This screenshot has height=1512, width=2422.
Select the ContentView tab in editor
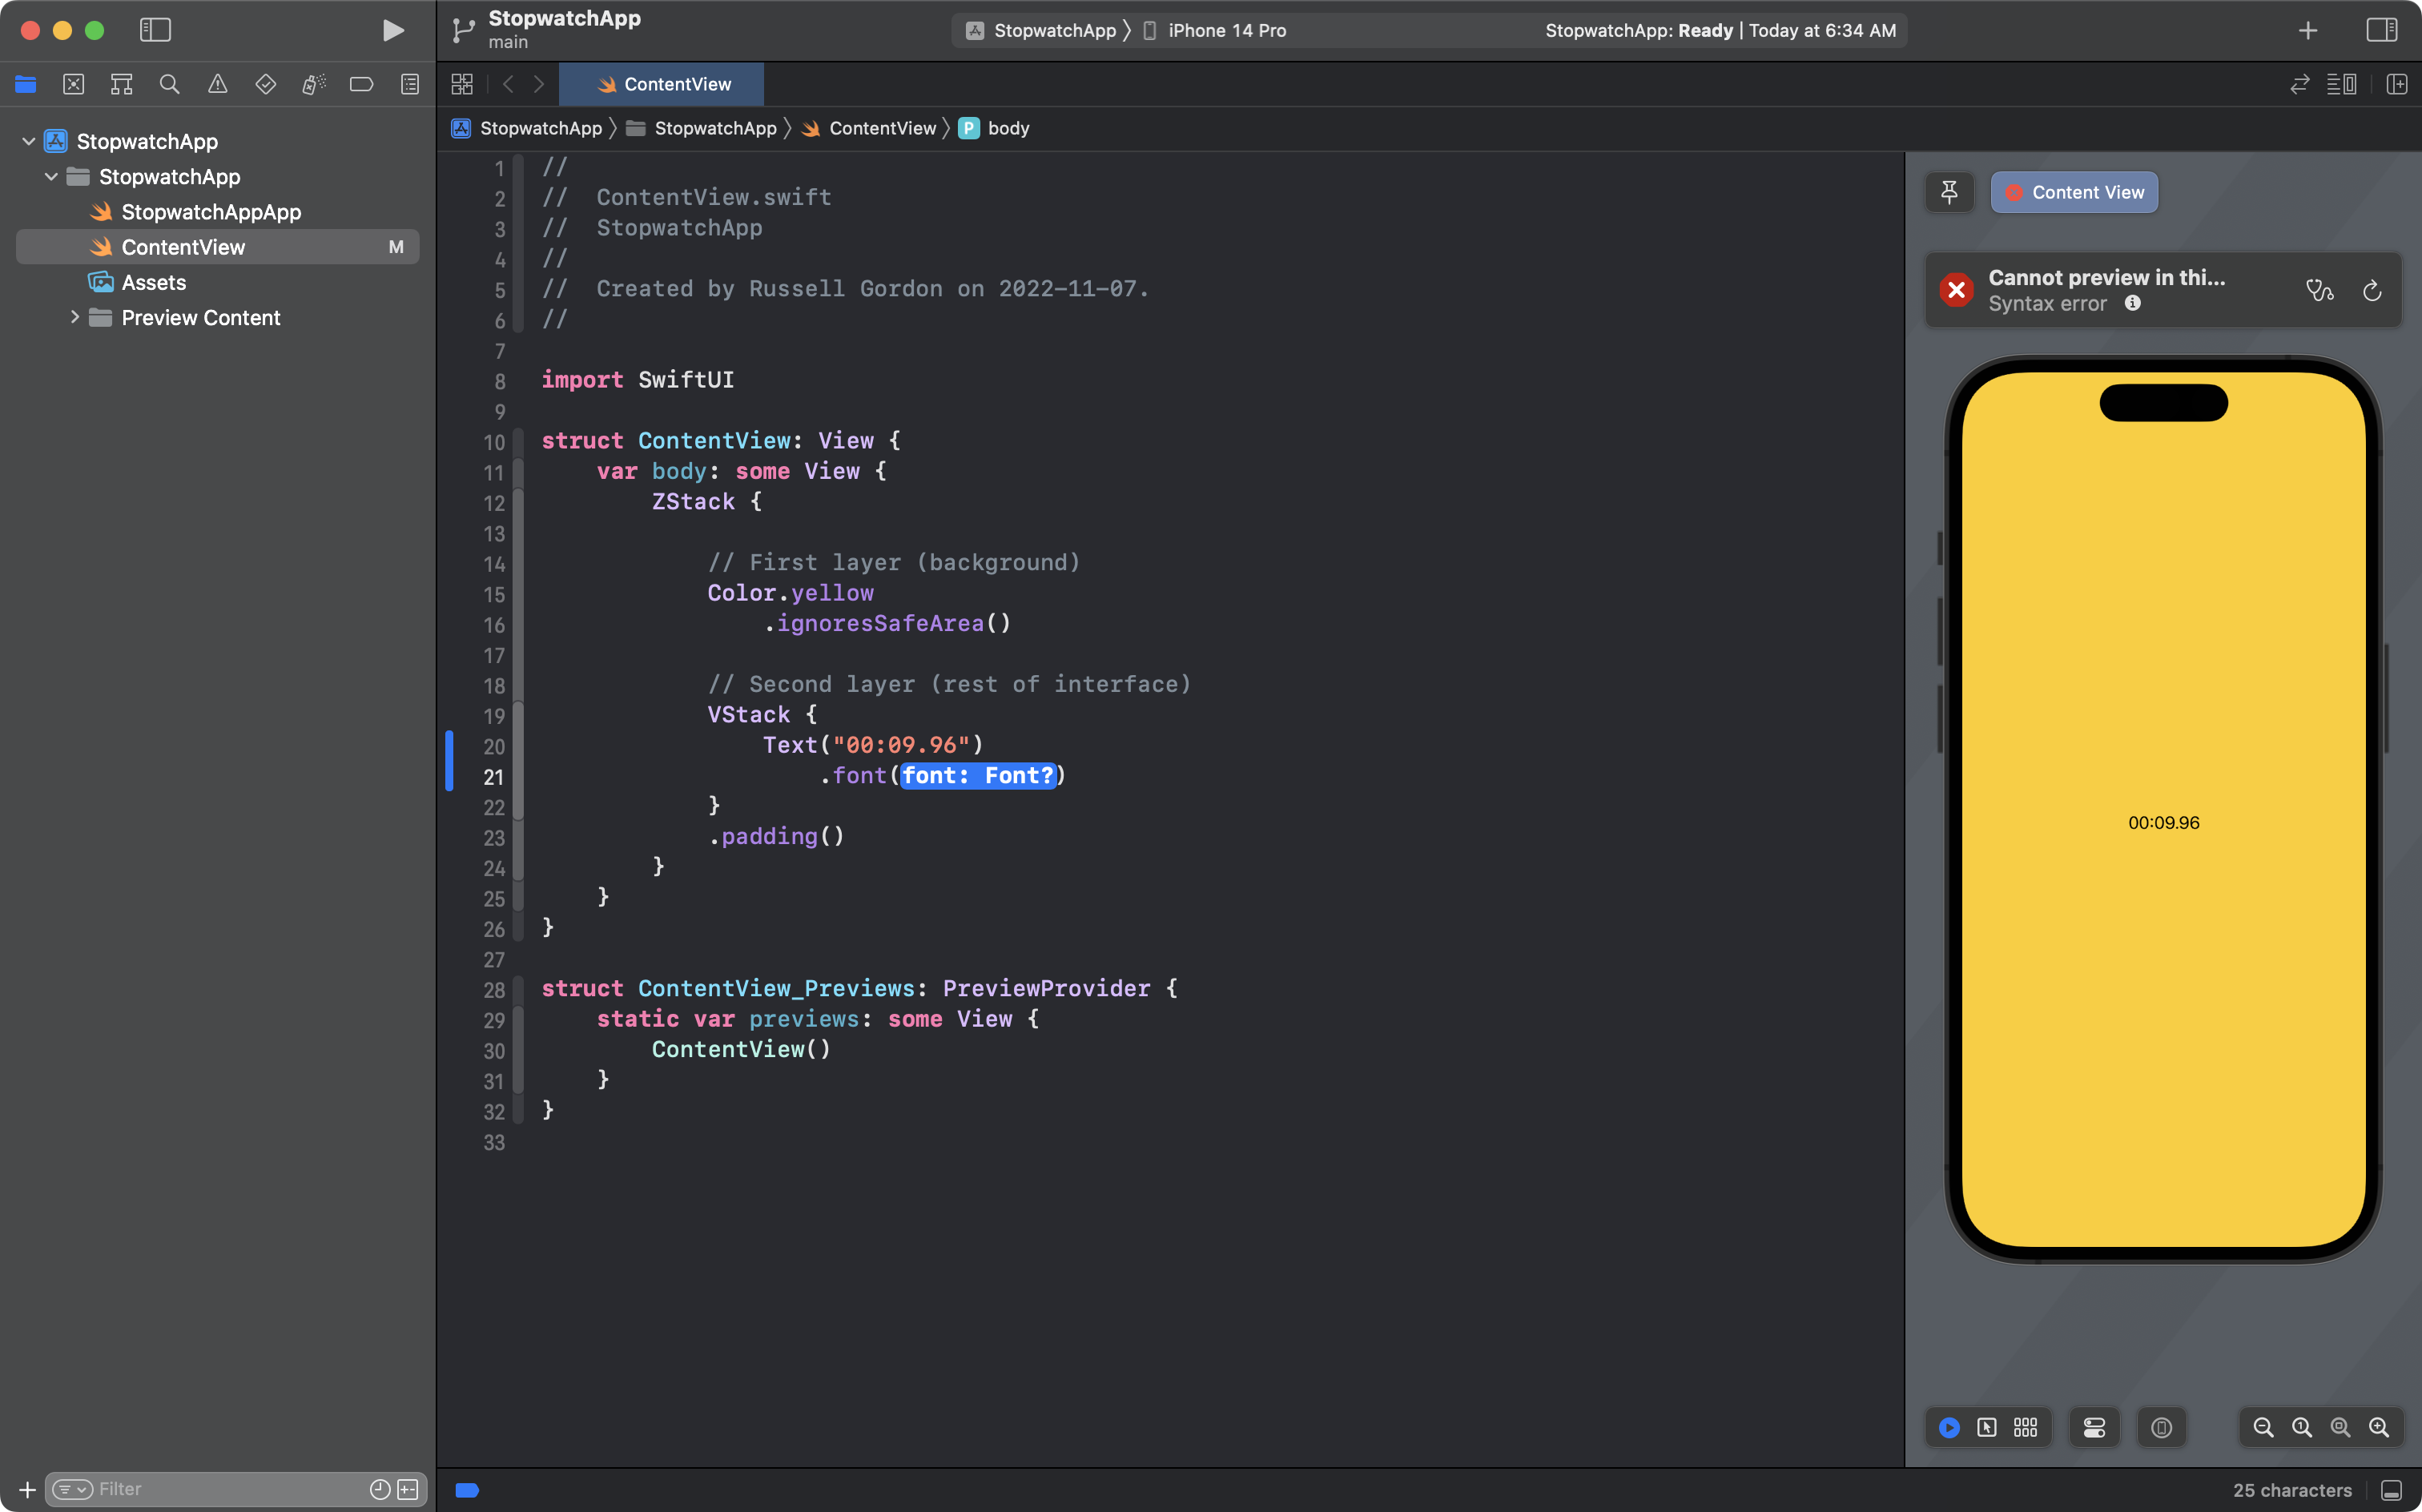pyautogui.click(x=678, y=83)
